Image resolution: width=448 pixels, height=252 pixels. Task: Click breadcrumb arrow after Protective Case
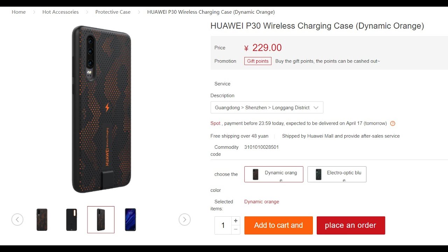click(x=139, y=12)
